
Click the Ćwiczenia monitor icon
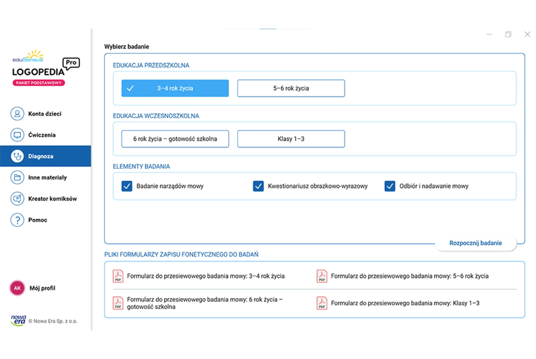pyautogui.click(x=17, y=135)
